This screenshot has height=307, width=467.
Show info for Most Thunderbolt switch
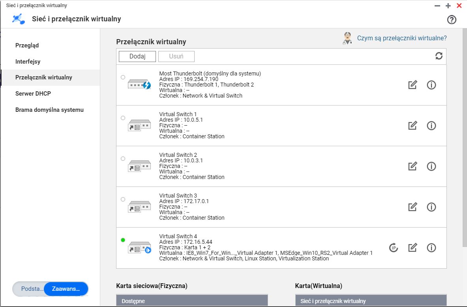[431, 85]
